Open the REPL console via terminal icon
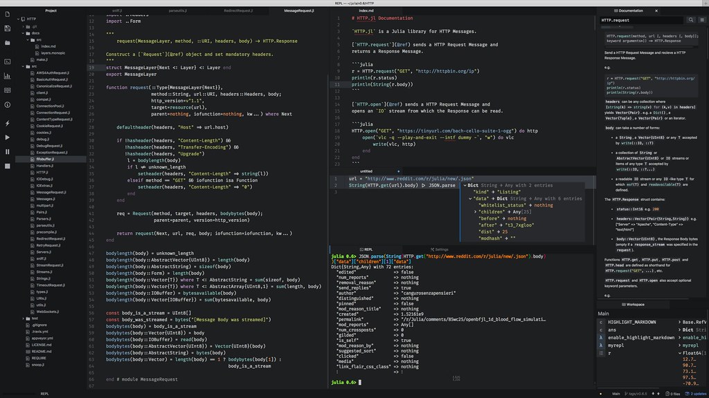The width and height of the screenshot is (709, 398). coord(7,61)
